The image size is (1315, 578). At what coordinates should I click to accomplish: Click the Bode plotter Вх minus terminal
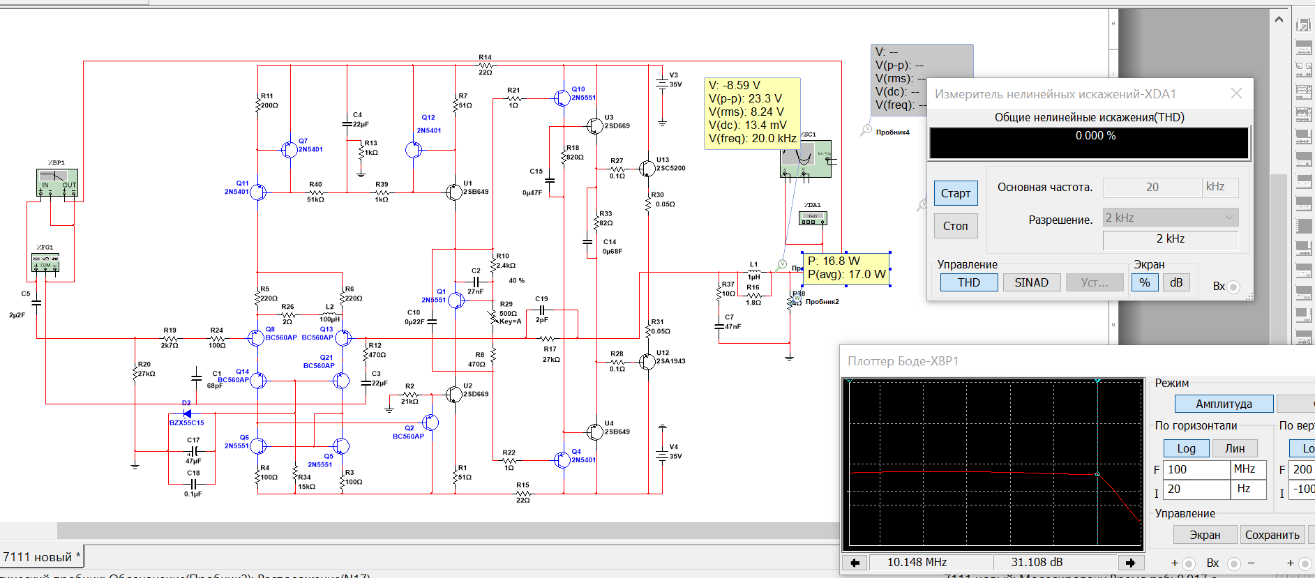[x=1233, y=563]
